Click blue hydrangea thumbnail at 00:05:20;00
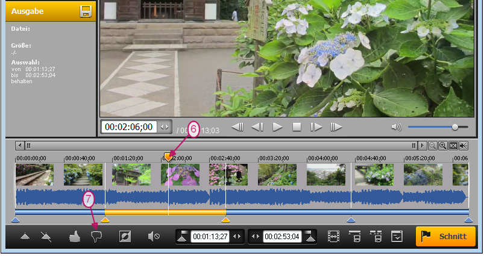 (423, 175)
